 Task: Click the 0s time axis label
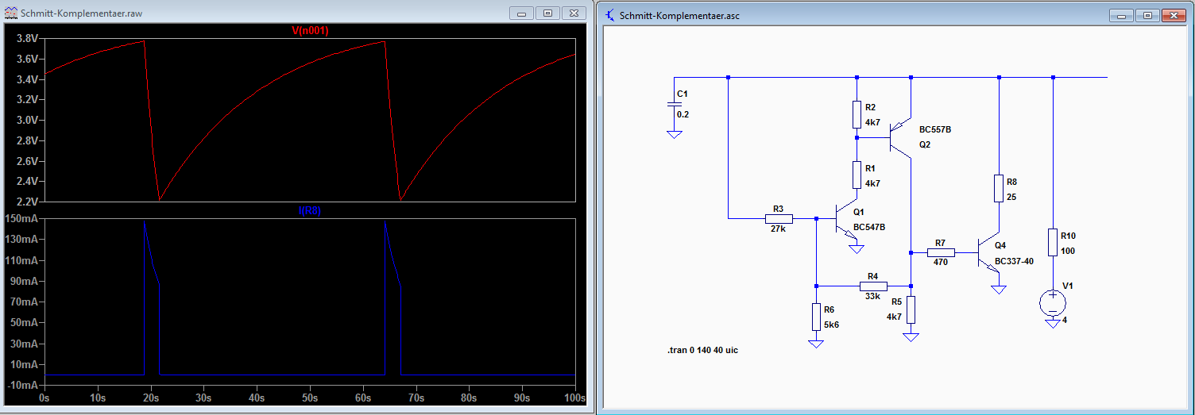(x=44, y=397)
